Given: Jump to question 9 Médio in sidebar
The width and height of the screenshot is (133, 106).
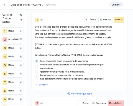Looking at the screenshot, I should 12,99.
